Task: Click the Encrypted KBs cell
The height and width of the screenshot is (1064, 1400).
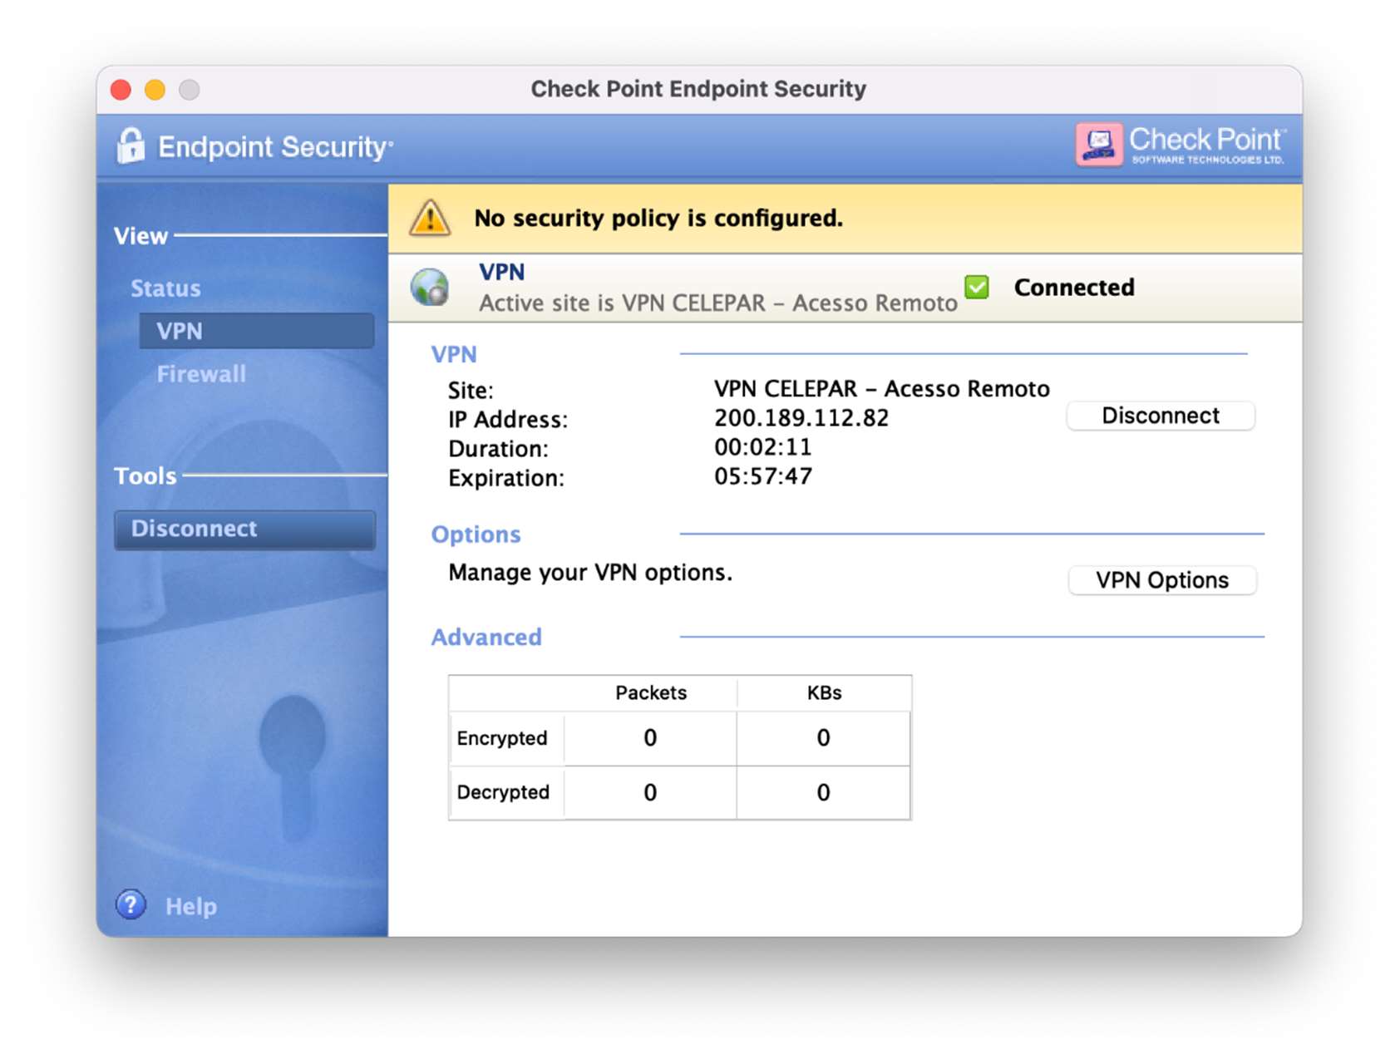Action: [823, 738]
